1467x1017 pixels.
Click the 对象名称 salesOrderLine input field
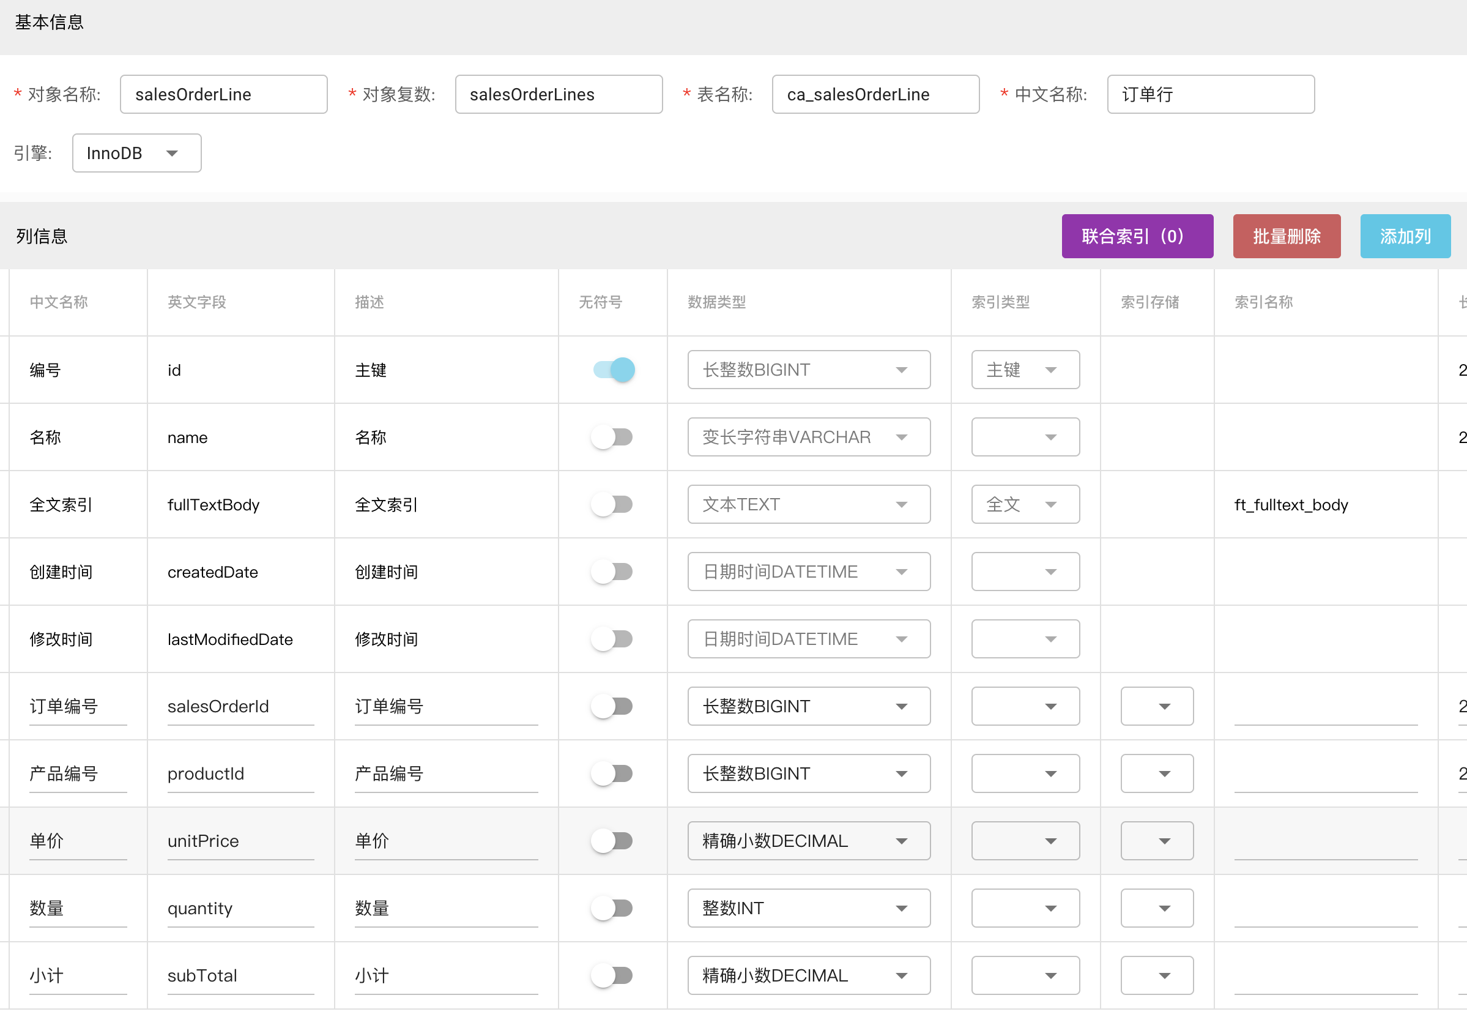click(x=223, y=94)
